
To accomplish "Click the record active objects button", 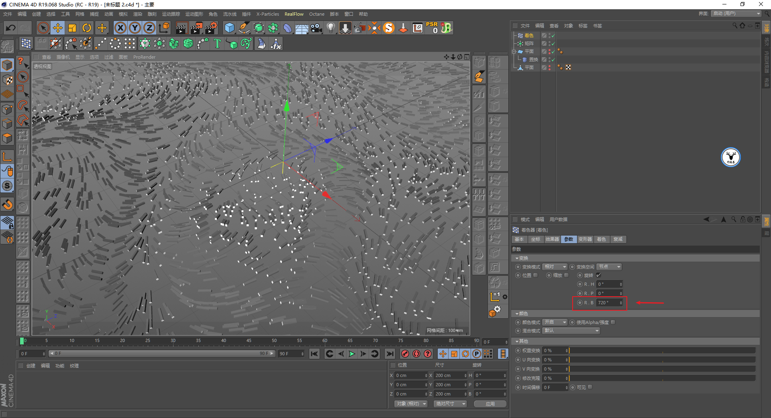I will coord(405,354).
